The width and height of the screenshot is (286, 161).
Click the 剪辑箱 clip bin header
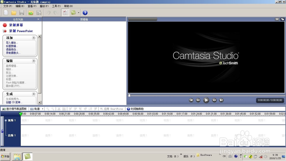[84, 19]
